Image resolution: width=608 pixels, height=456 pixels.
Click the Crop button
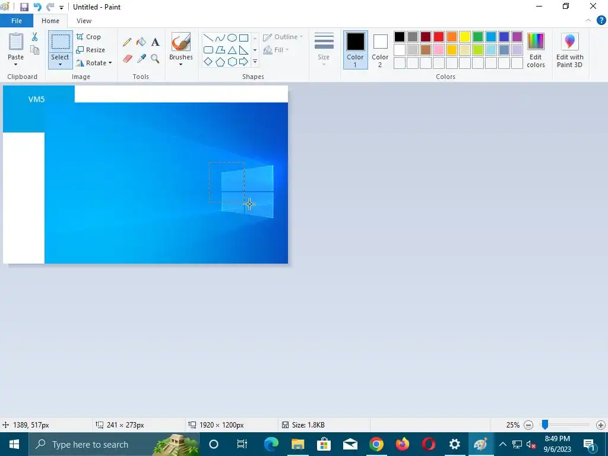pos(89,37)
